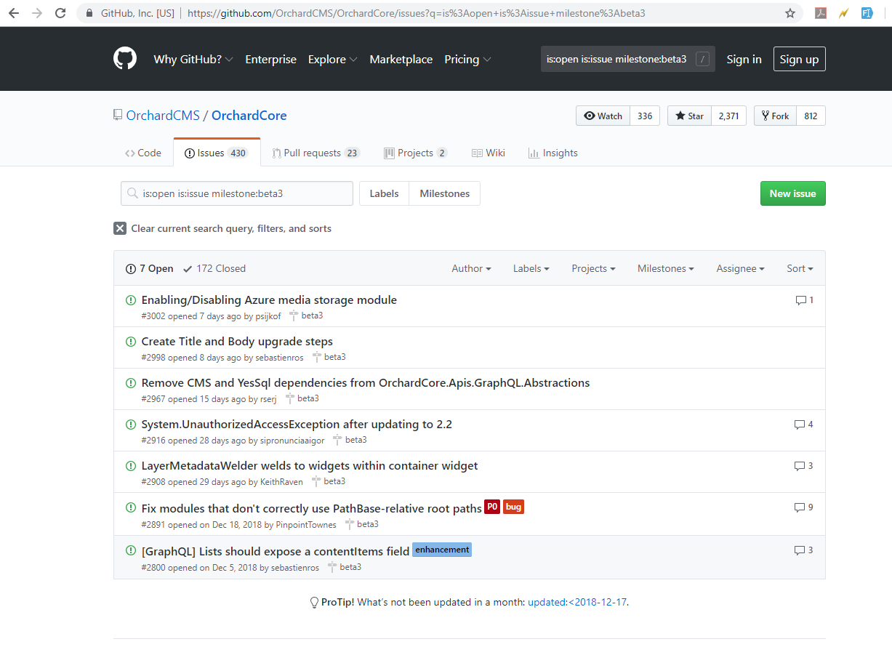Open comments for PathBase-relative root paths issue
Screen dimensions: 892x647
coord(804,507)
